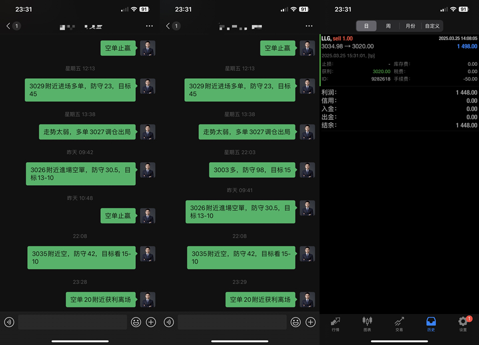This screenshot has height=345, width=479.
Task: Tap 空单20附近获利离场 message in middle chat
Action: point(260,299)
